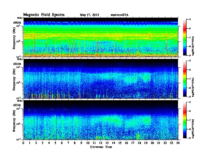Click the "-6" tick on dZ/dt color scale
Viewport: 212px width, 164px height.
tap(190, 111)
